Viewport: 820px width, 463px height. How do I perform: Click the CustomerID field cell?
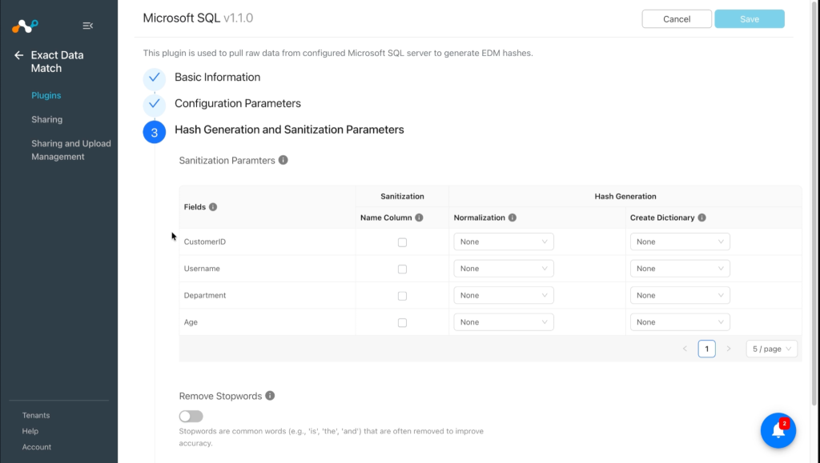click(x=267, y=241)
